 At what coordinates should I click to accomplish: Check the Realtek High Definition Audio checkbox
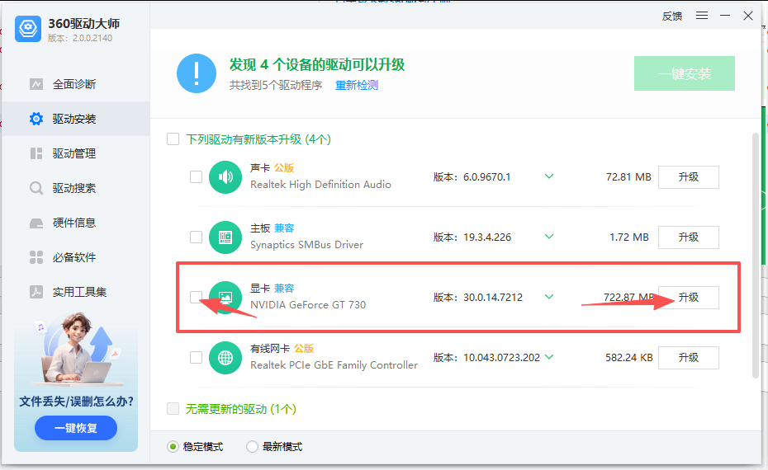pyautogui.click(x=196, y=176)
